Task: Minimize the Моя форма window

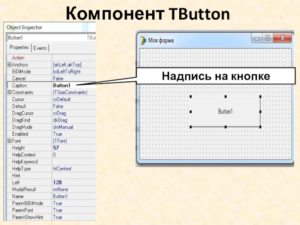Action: tap(257, 38)
